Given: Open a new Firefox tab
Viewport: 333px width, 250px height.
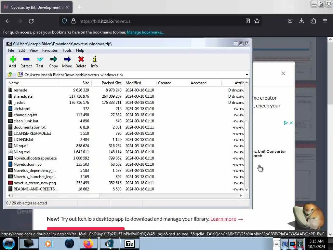Looking at the screenshot, I should click(x=79, y=7).
